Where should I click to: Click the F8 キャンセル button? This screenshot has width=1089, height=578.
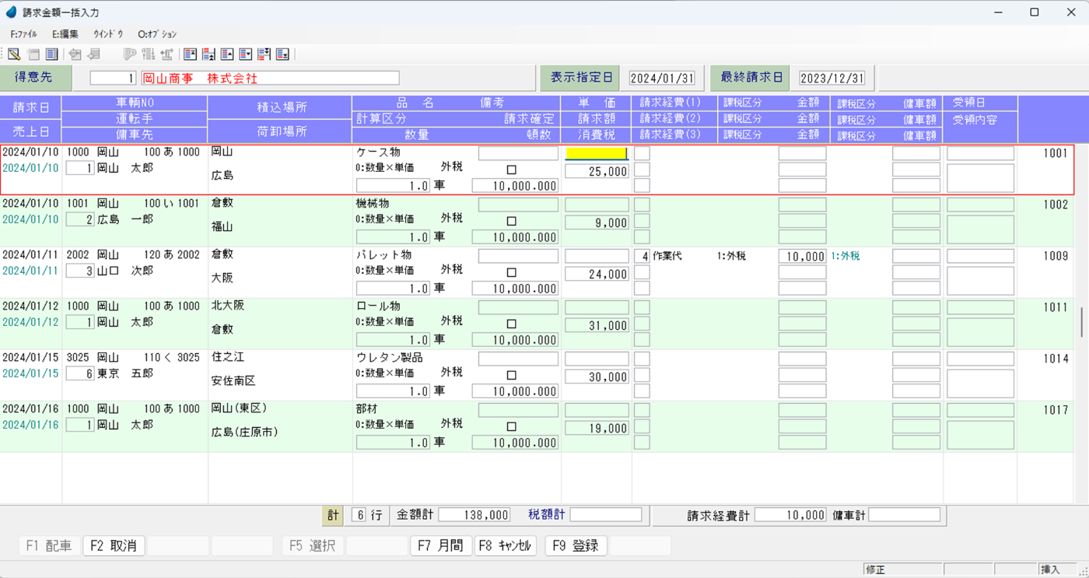506,546
